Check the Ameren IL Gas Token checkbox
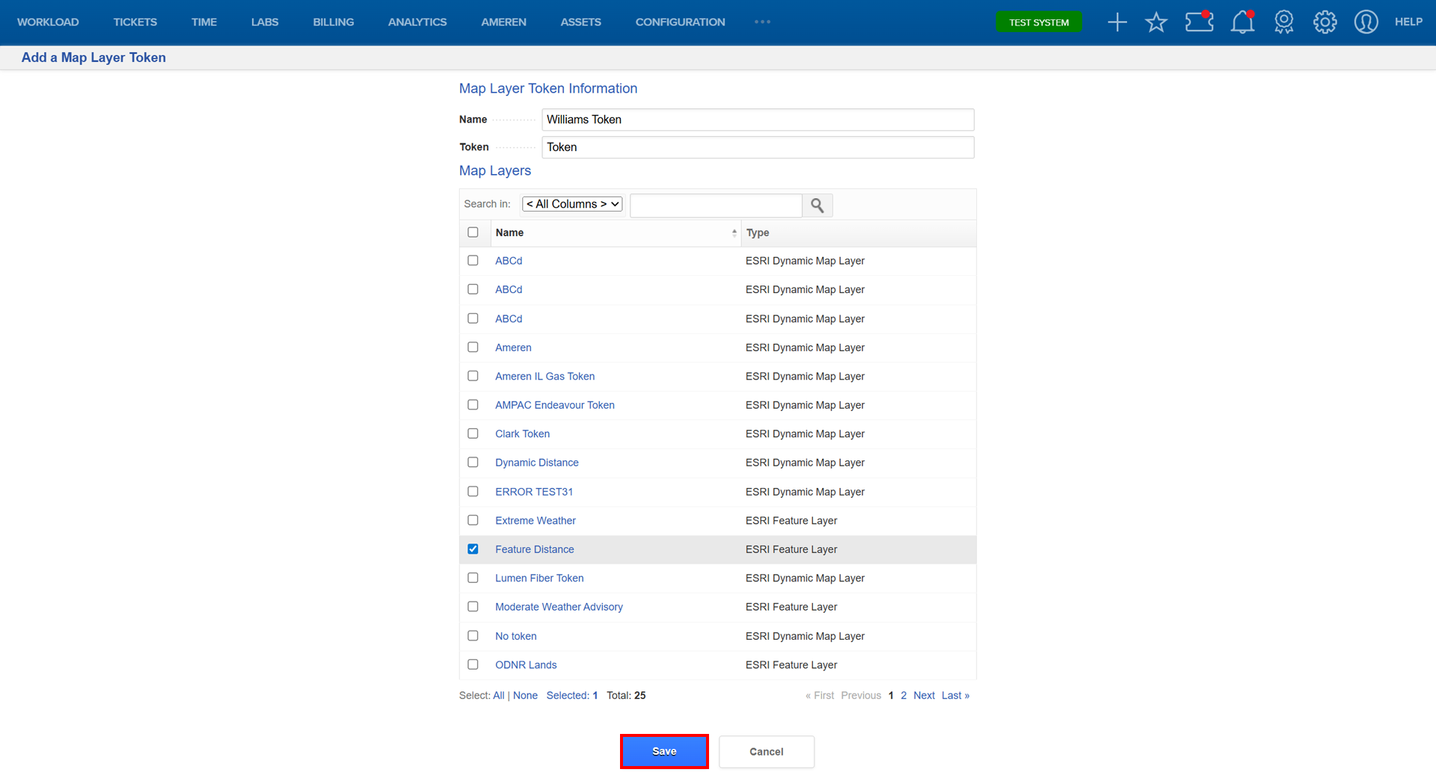The height and width of the screenshot is (784, 1436). click(x=473, y=376)
